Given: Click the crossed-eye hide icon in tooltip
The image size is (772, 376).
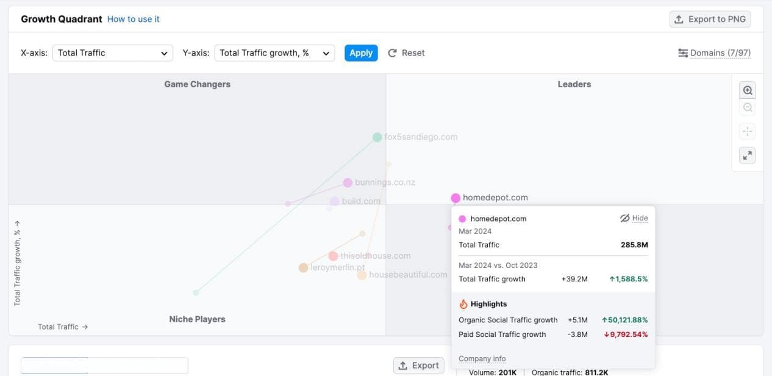Looking at the screenshot, I should (624, 218).
